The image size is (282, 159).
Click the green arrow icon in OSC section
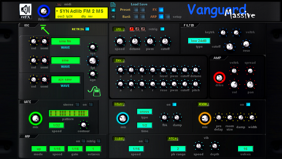(x=45, y=29)
